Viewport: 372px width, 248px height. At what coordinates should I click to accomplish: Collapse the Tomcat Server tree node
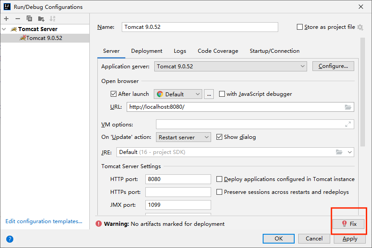(x=4, y=29)
